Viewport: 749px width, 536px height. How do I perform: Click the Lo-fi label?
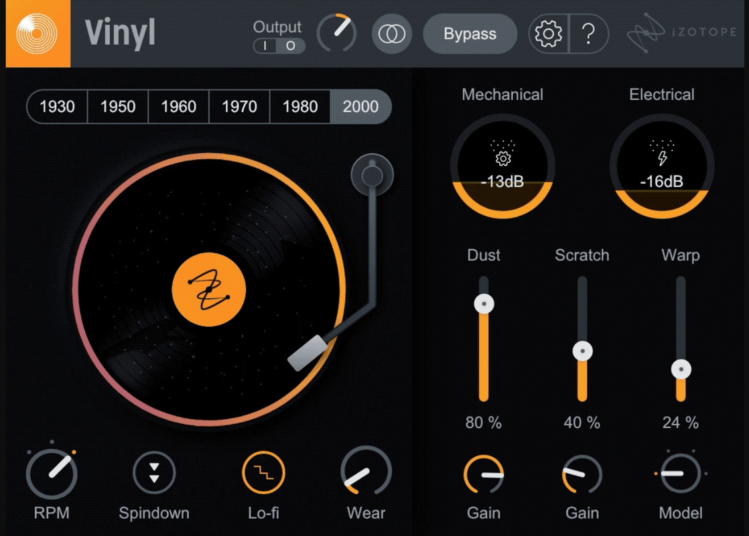pyautogui.click(x=263, y=513)
